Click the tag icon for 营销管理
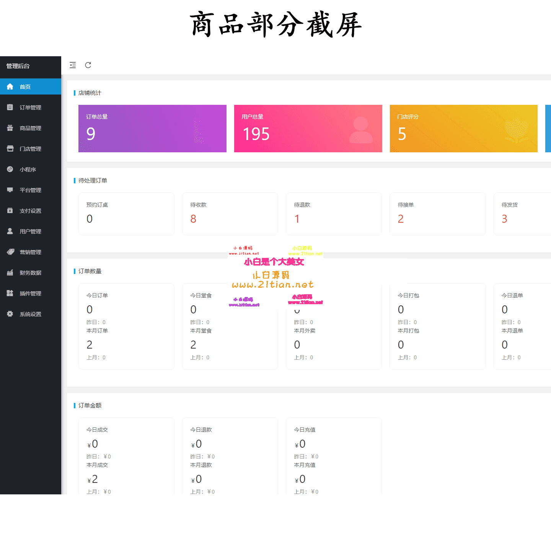The image size is (551, 551). tap(10, 252)
